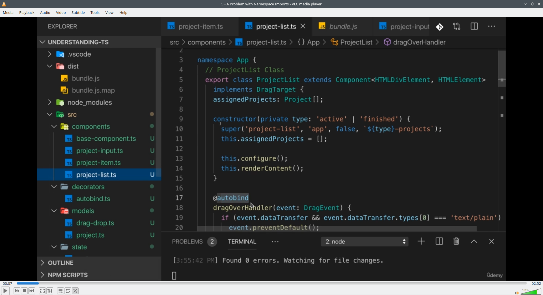The image size is (543, 295).
Task: Open the VLC Video menu
Action: pyautogui.click(x=61, y=12)
